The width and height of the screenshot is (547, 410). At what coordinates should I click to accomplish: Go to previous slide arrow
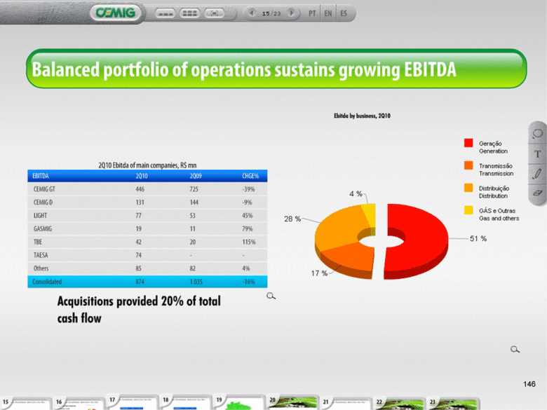[x=252, y=13]
